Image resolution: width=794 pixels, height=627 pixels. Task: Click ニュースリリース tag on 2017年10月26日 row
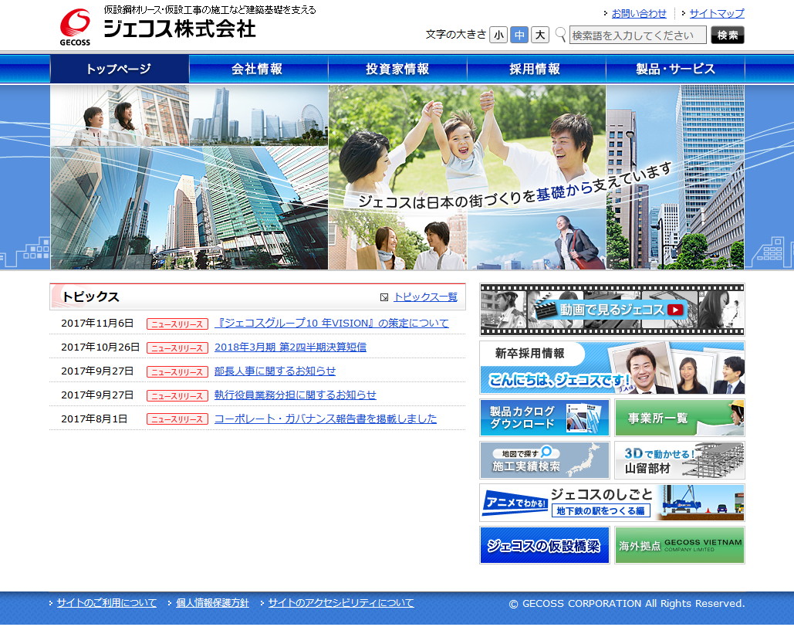pyautogui.click(x=177, y=348)
